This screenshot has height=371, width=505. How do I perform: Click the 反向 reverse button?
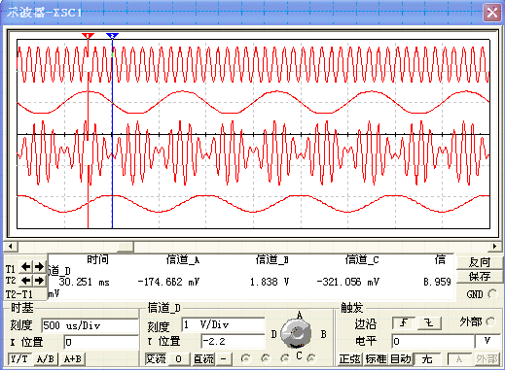coord(479,262)
